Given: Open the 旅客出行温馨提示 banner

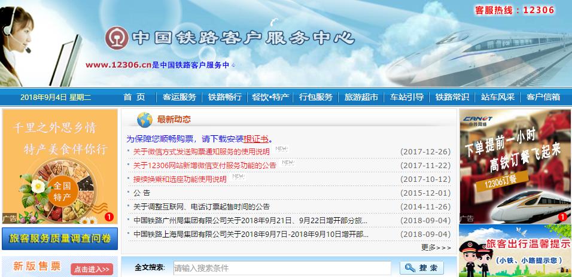Looking at the screenshot, I should click(x=515, y=251).
